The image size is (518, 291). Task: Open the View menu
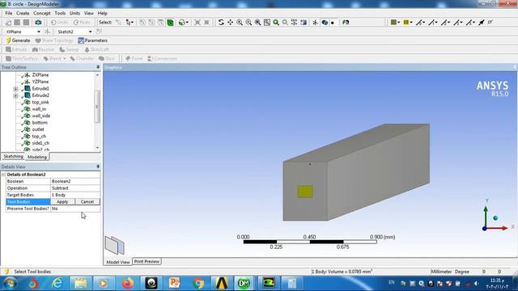[89, 13]
